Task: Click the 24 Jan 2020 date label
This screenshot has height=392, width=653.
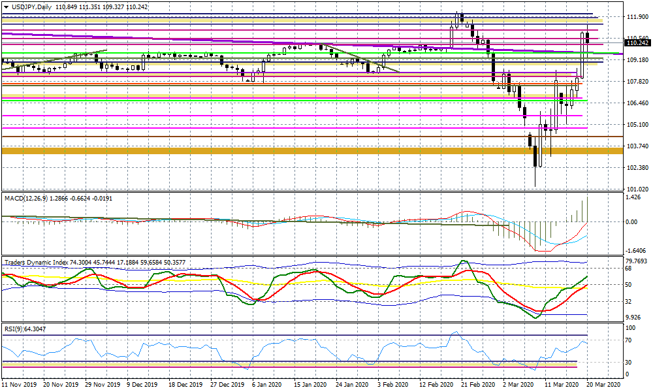Action: tap(352, 385)
